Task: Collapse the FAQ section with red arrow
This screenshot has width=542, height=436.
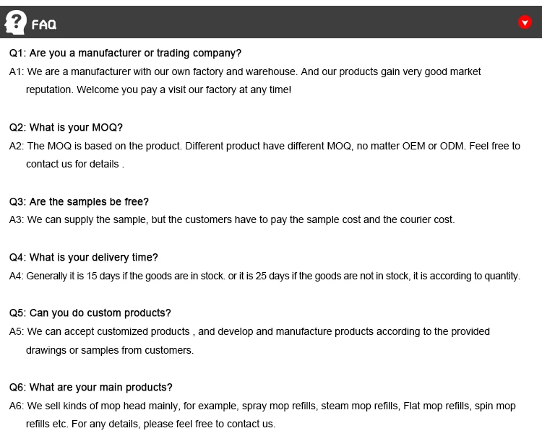Action: click(x=525, y=22)
